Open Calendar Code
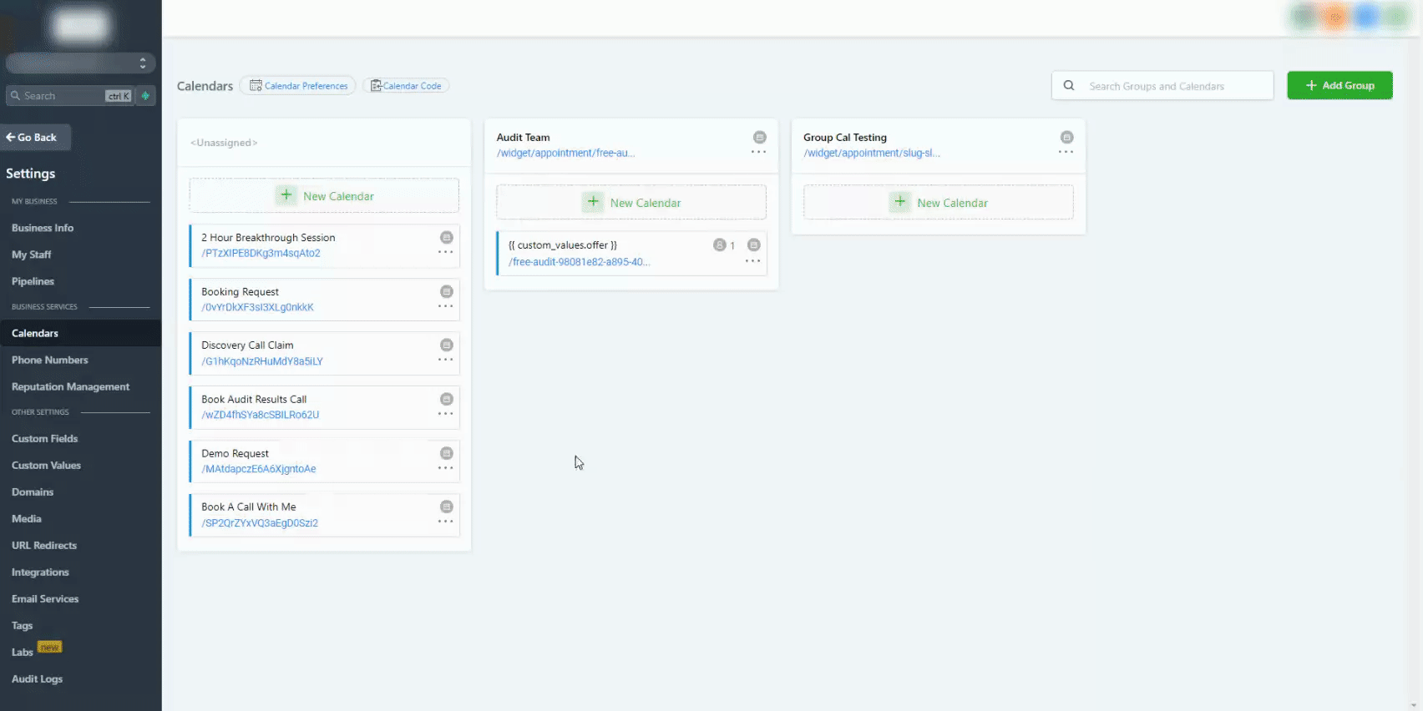The image size is (1423, 711). 406,85
